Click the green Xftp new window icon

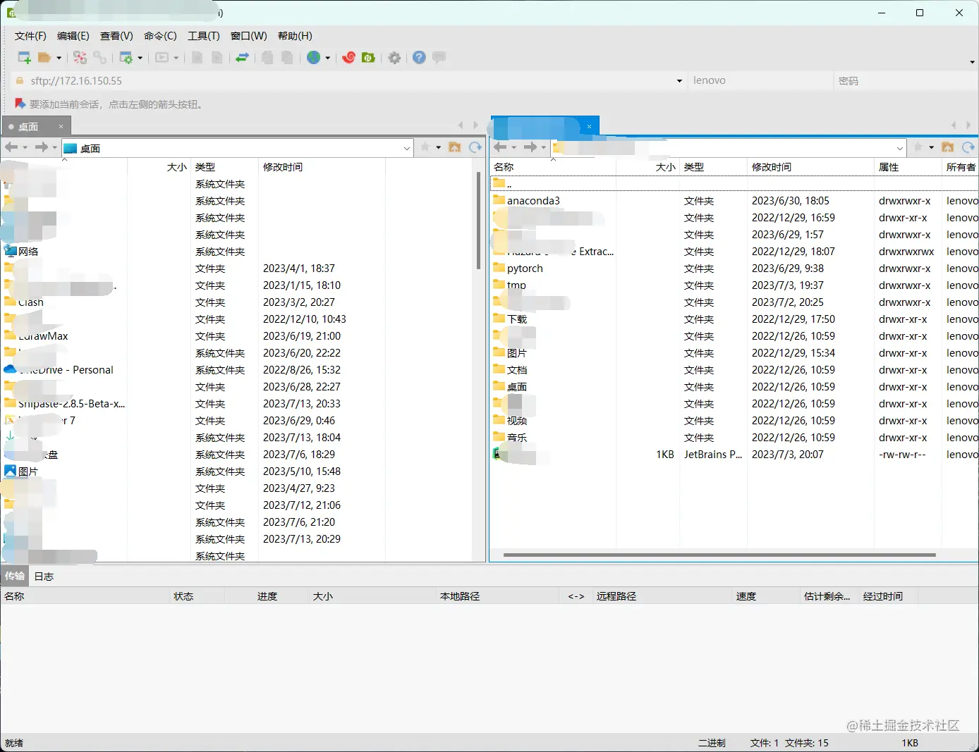pyautogui.click(x=368, y=58)
